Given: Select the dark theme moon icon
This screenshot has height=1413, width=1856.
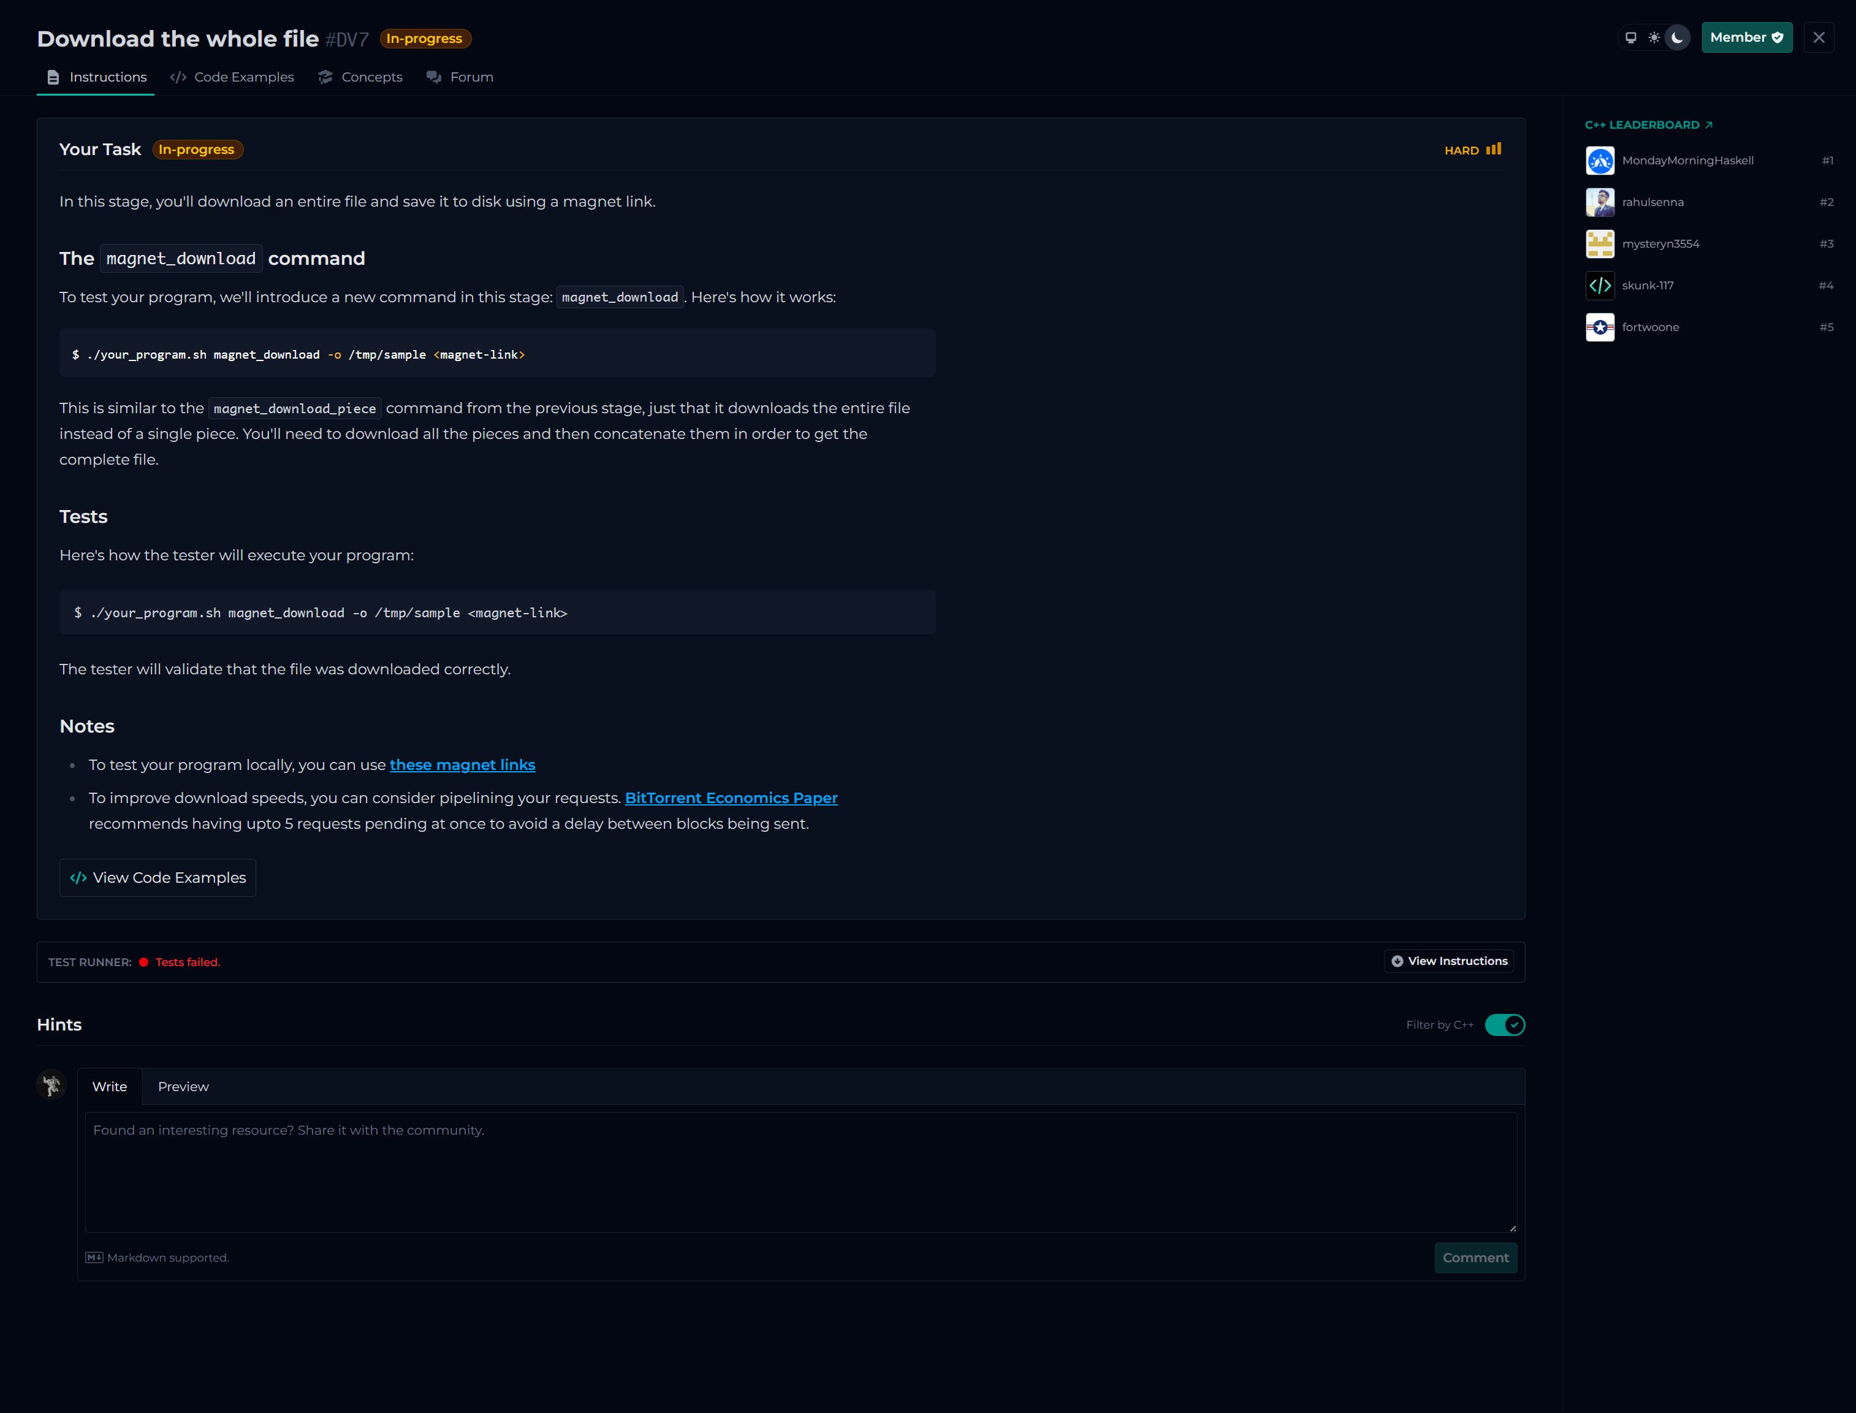Looking at the screenshot, I should point(1677,38).
